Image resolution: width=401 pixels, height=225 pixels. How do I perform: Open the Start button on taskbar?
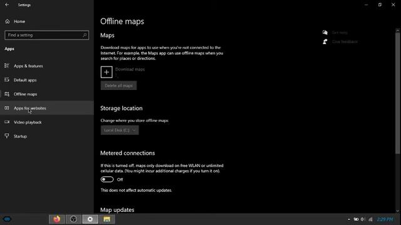coord(7,219)
